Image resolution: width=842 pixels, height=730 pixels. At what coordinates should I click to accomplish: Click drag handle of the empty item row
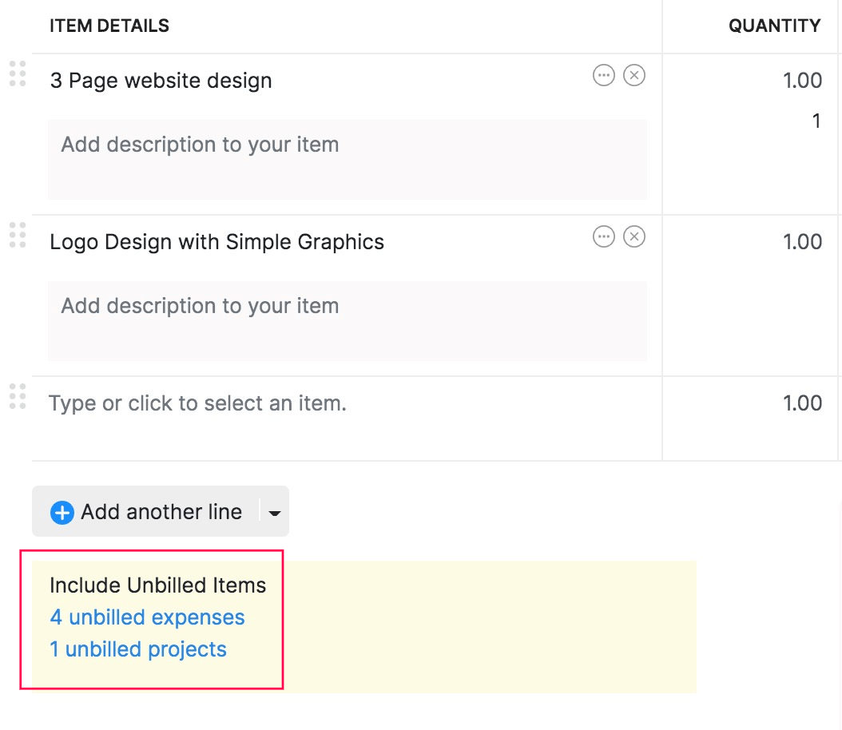[x=18, y=396]
